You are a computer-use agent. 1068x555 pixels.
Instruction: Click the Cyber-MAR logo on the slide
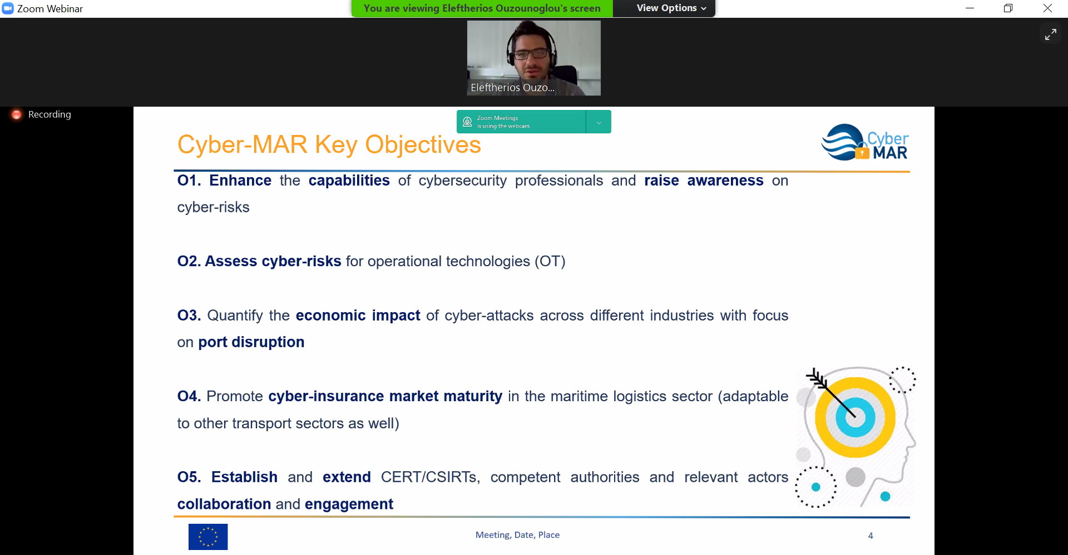coord(864,143)
